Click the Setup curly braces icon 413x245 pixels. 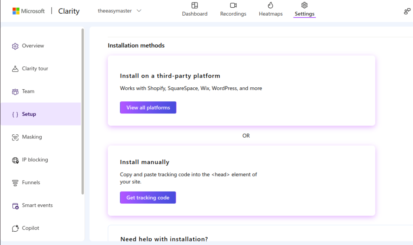[15, 115]
